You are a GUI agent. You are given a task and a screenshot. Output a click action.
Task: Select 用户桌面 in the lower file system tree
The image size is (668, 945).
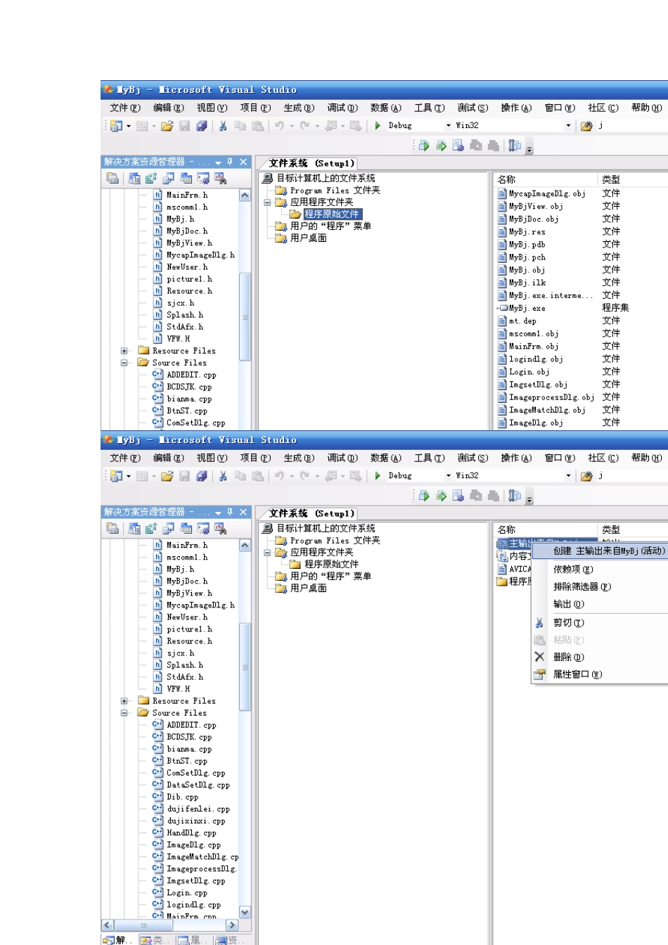(308, 588)
